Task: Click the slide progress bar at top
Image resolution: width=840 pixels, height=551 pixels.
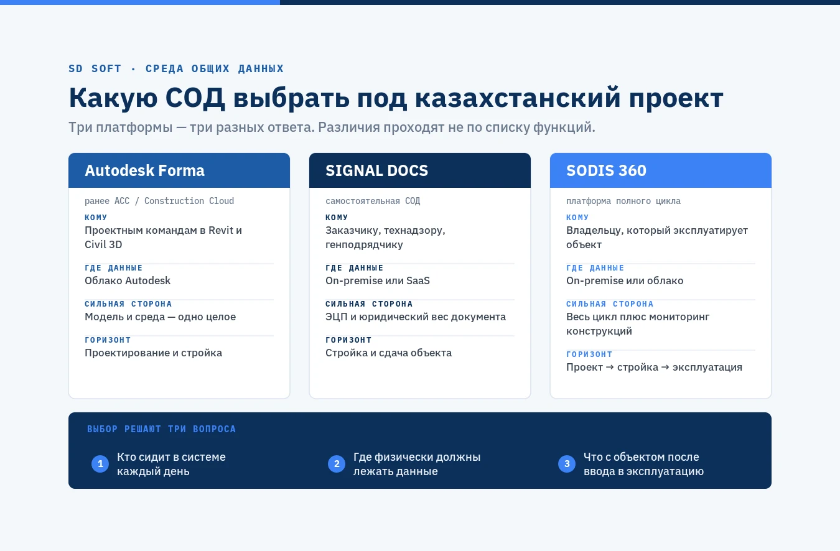Action: click(420, 2)
